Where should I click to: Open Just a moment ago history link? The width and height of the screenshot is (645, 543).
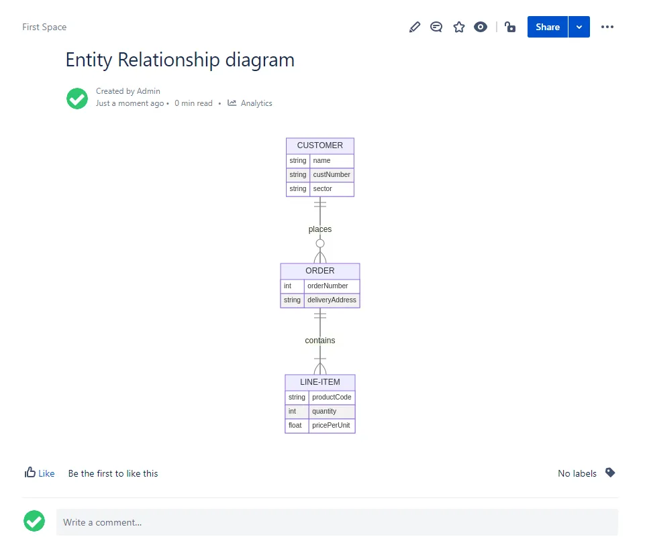click(x=130, y=103)
